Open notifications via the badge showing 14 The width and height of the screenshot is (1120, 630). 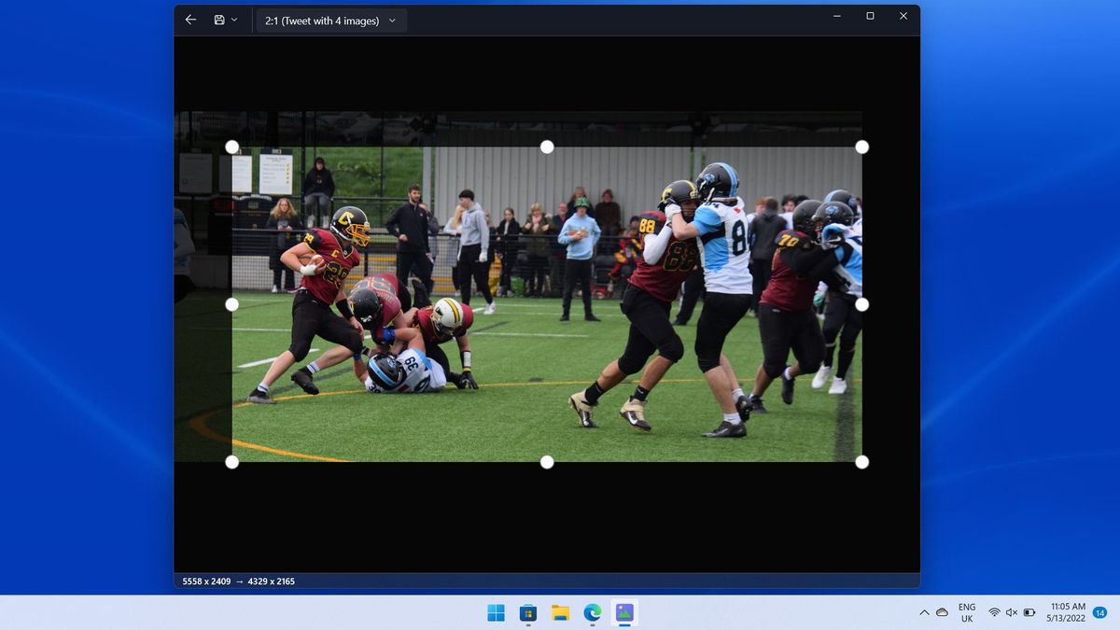[x=1098, y=613]
